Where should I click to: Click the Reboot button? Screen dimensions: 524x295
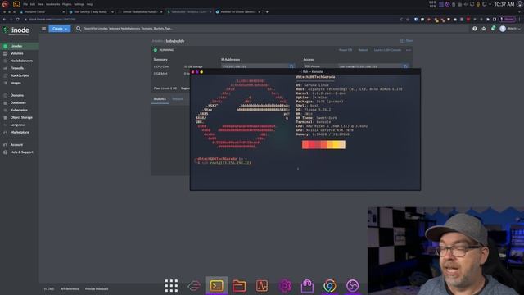tap(363, 50)
